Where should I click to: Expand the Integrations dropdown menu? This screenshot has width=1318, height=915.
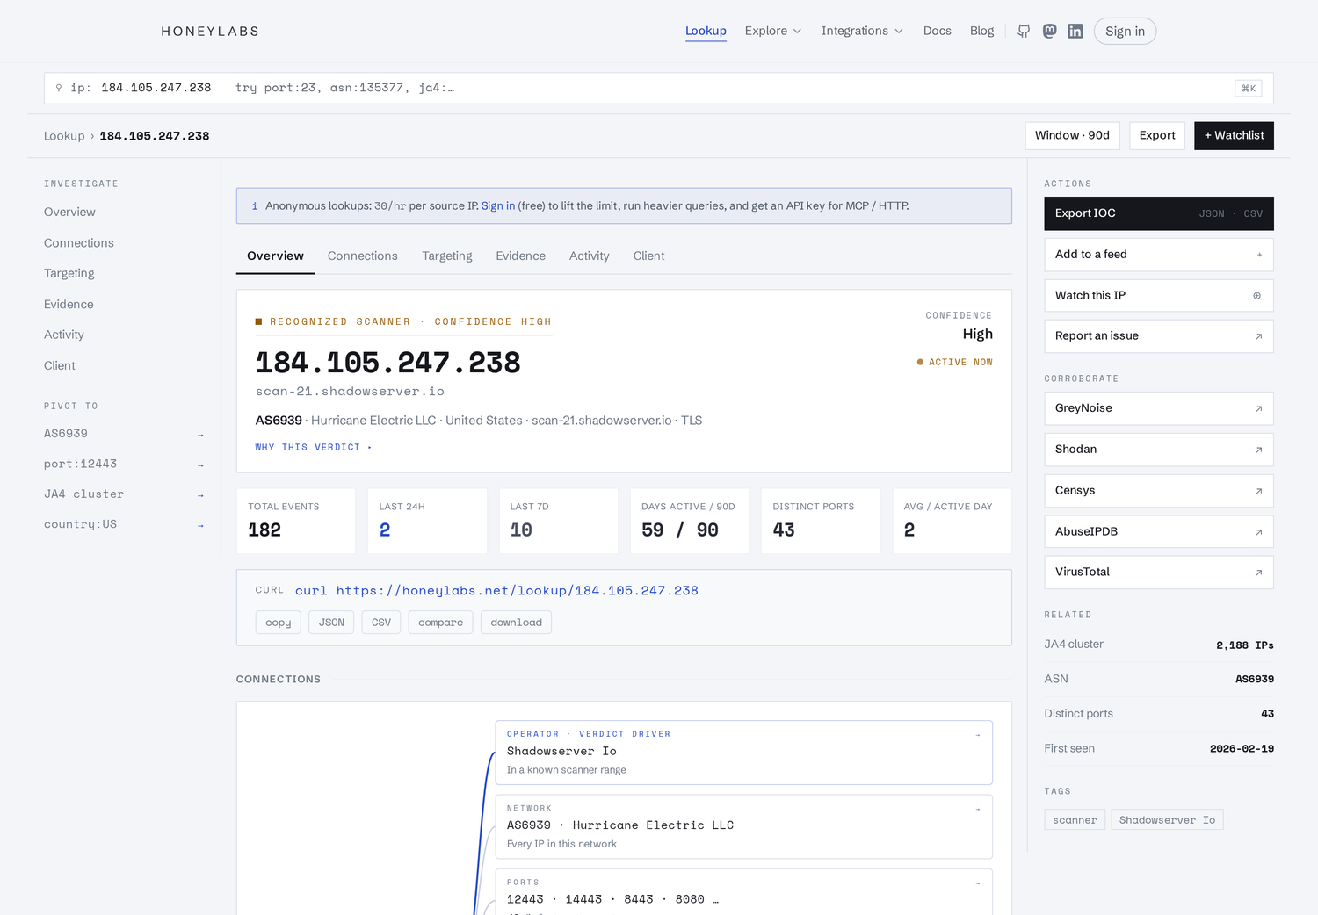862,31
